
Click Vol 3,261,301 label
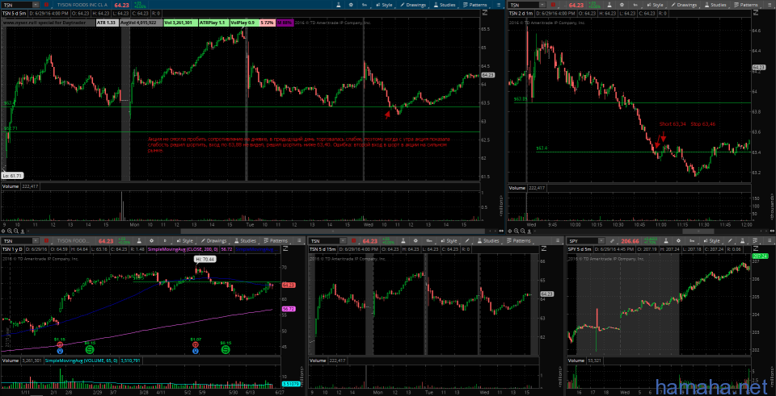[x=180, y=23]
